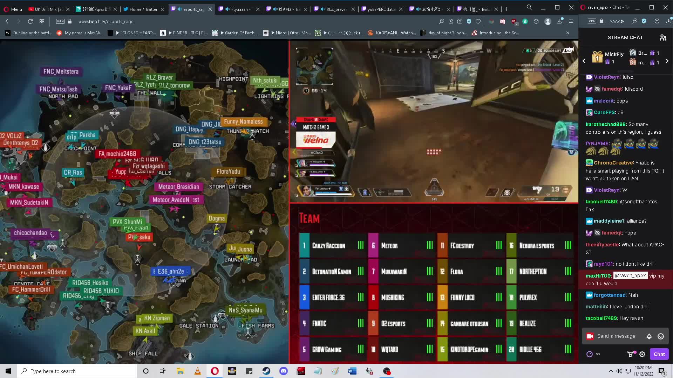Image resolution: width=673 pixels, height=378 pixels.
Task: Expand the bookmarks bar overflow chevron
Action: point(568,33)
